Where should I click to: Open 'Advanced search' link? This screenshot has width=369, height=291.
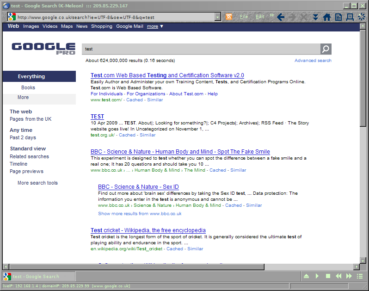(x=313, y=61)
